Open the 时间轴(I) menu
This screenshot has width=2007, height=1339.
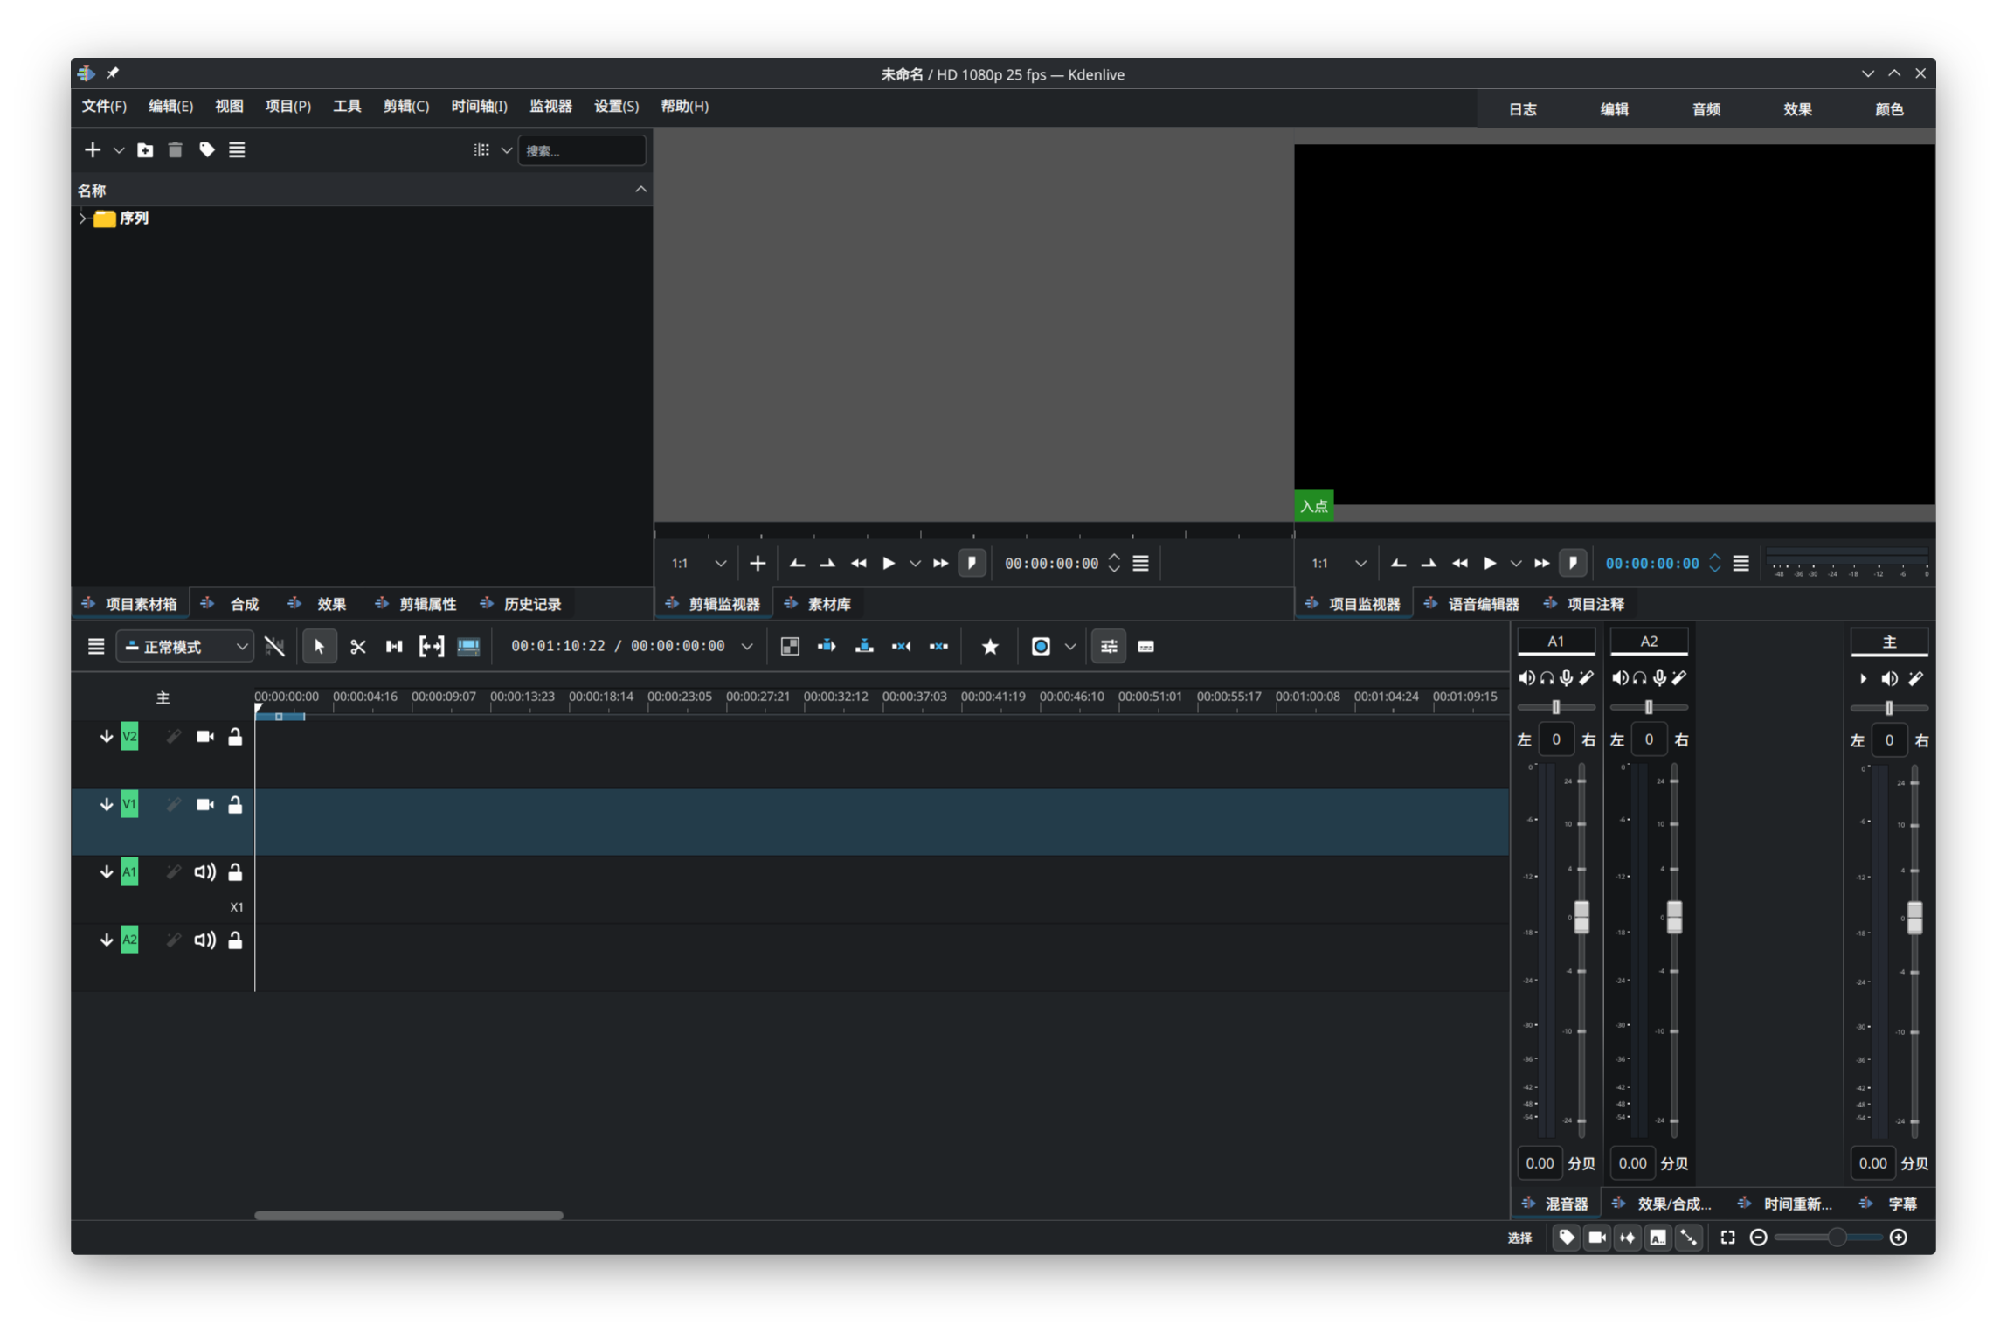point(479,107)
